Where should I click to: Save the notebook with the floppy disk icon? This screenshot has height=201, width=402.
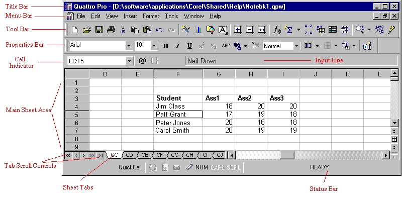tap(99, 30)
